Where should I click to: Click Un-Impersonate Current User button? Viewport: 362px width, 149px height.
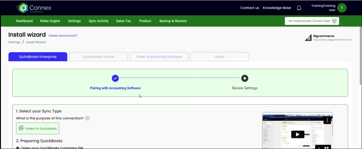[312, 21]
